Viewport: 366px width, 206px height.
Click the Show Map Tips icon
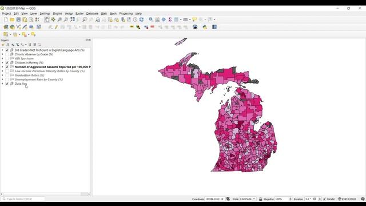coord(194,19)
